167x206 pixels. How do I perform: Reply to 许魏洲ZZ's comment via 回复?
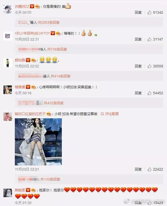tap(138, 13)
